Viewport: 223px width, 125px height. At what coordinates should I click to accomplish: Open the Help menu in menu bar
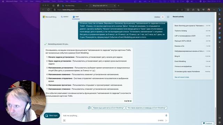(x=80, y=1)
